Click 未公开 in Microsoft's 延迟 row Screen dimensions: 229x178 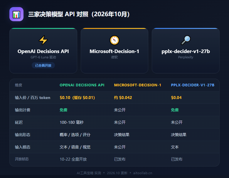[x=120, y=122]
